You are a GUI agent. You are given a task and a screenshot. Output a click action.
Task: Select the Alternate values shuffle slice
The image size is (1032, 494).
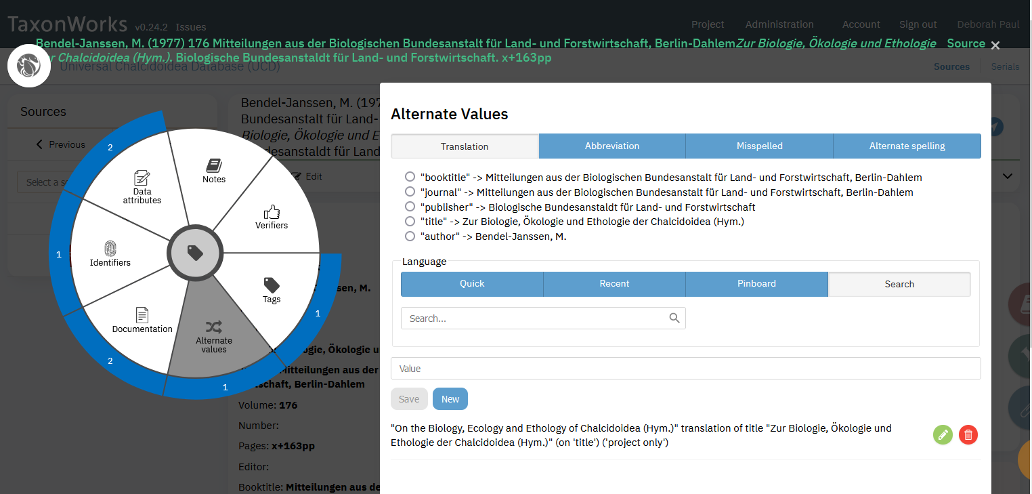pyautogui.click(x=214, y=335)
